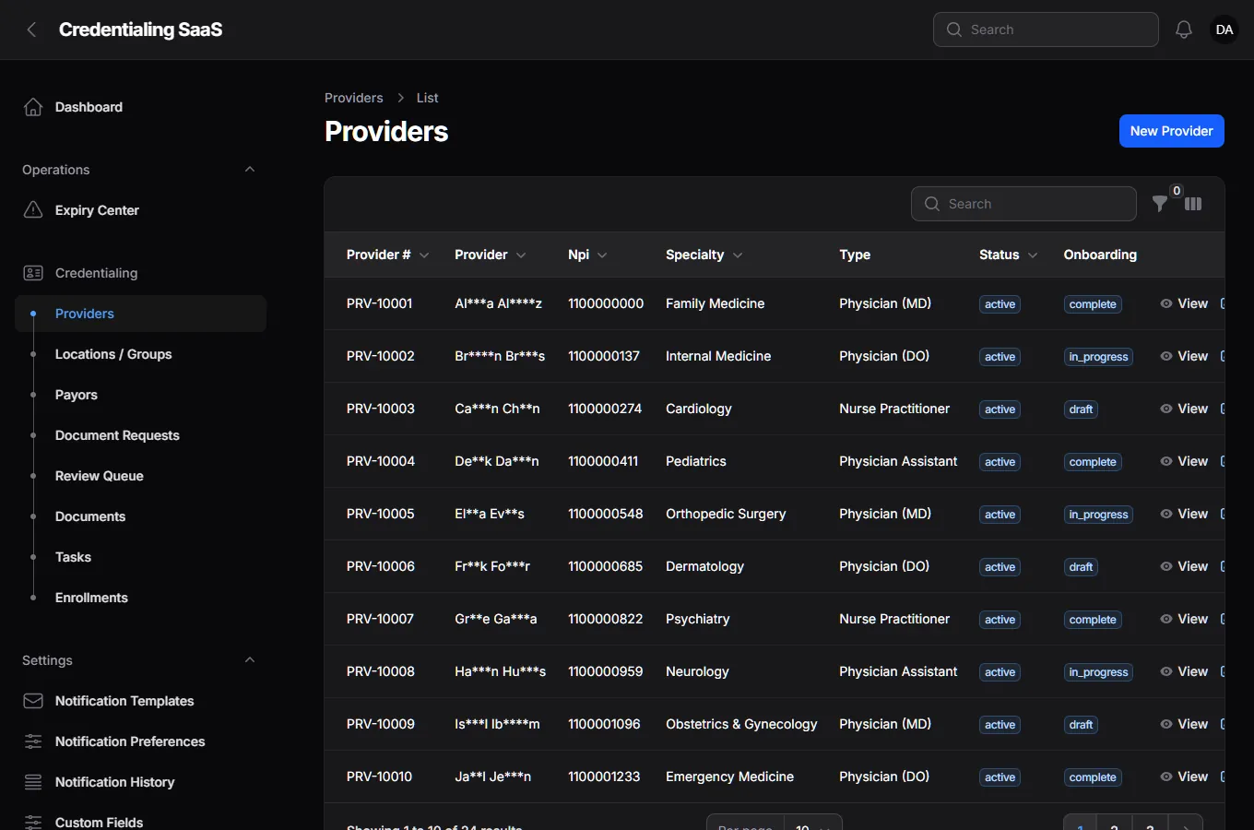Click the PRV-10006 provider number

381,566
